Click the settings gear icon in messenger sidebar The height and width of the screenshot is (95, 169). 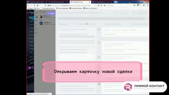tap(36, 29)
